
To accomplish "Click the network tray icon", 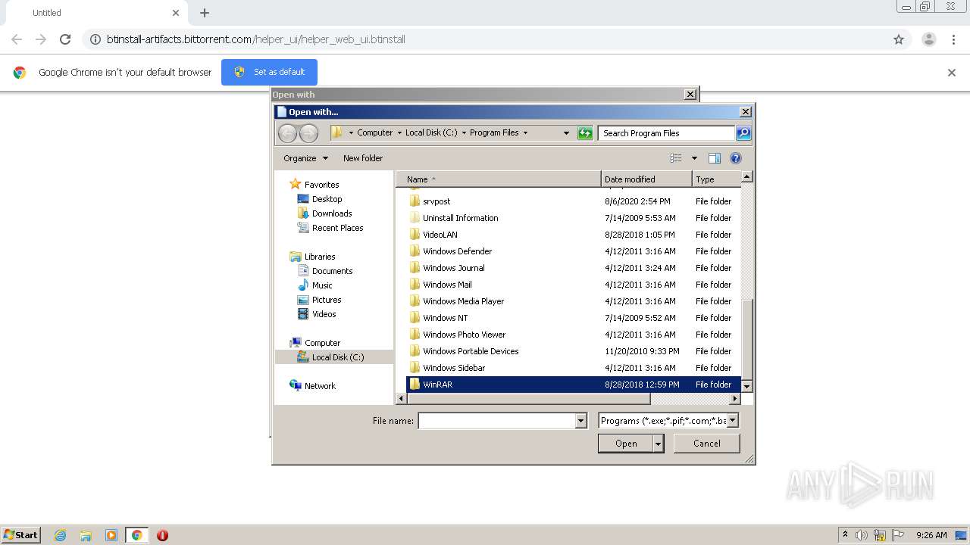I will (879, 535).
